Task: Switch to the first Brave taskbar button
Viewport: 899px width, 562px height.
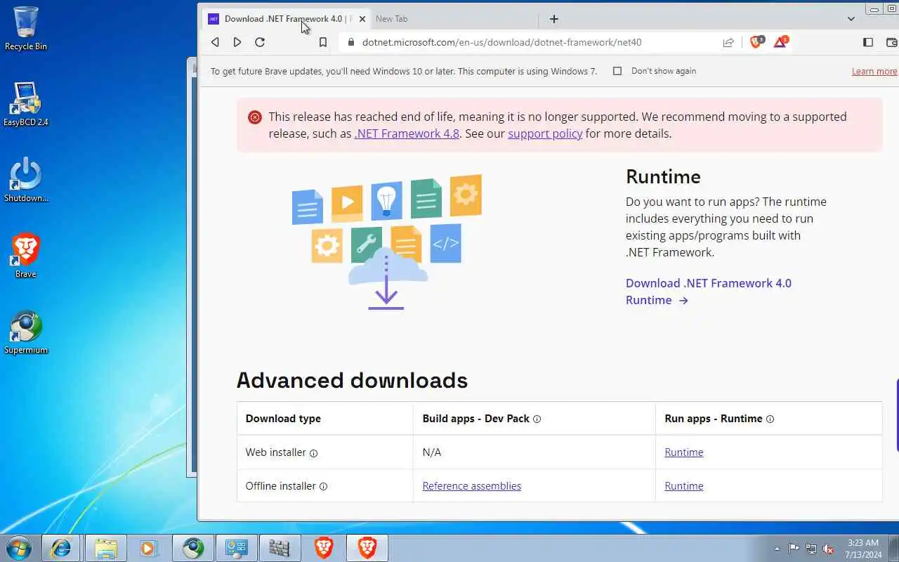Action: [x=324, y=548]
